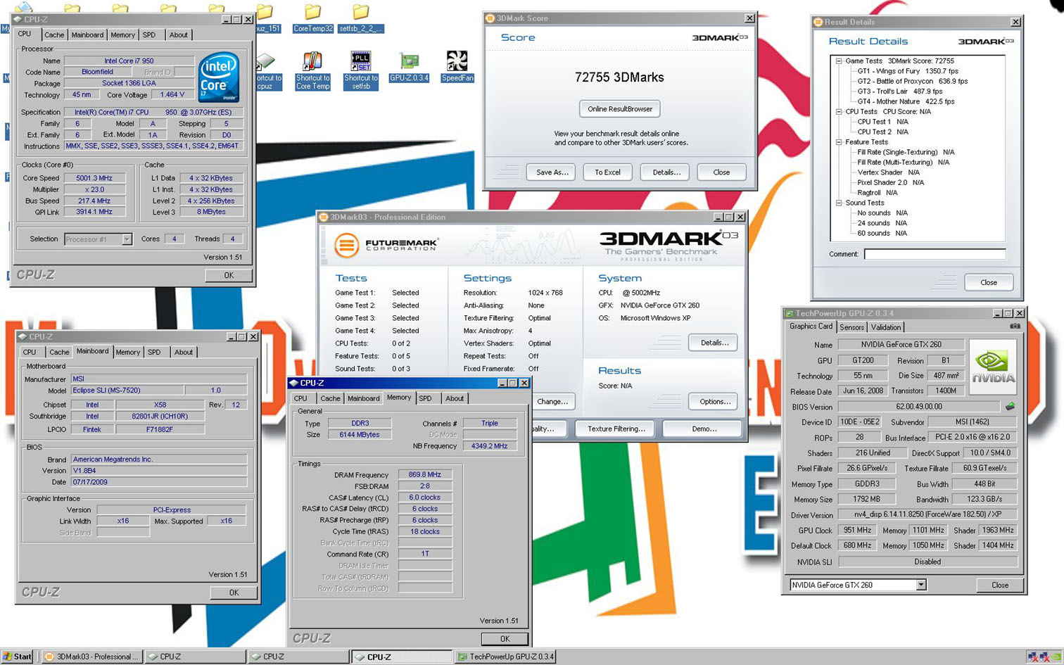Viewport: 1064px width, 665px height.
Task: Select the cpuz_151 folder behind CPU-Z window
Action: (267, 19)
